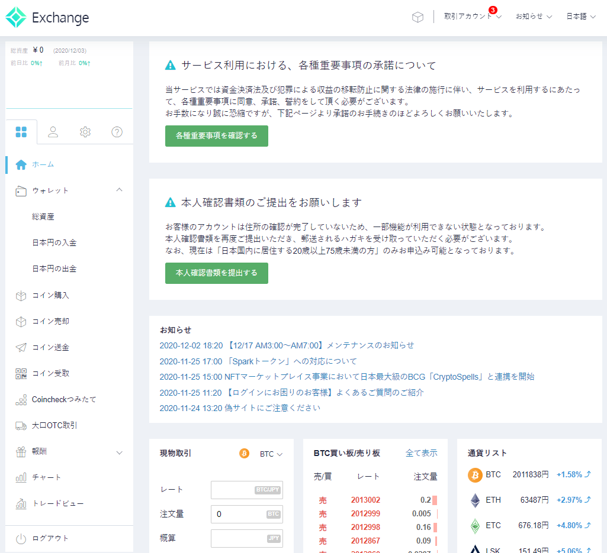Click the Bitcoin icon in 現物取引

(x=244, y=453)
